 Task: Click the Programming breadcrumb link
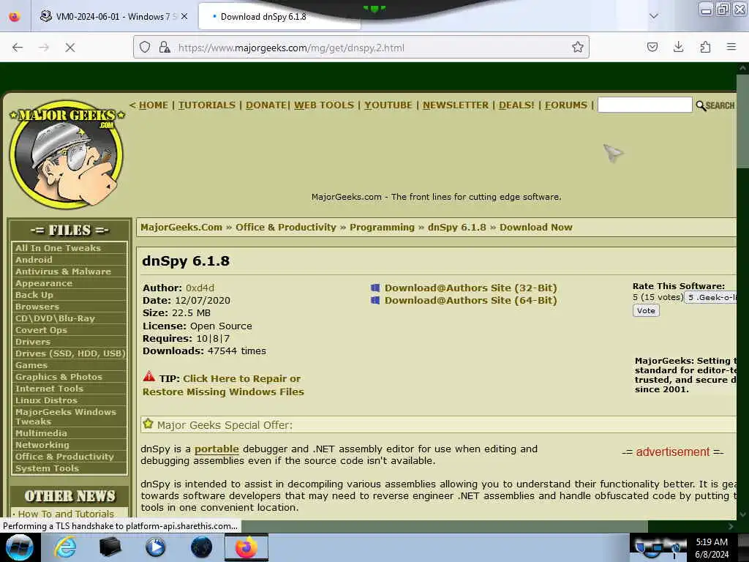pyautogui.click(x=382, y=227)
